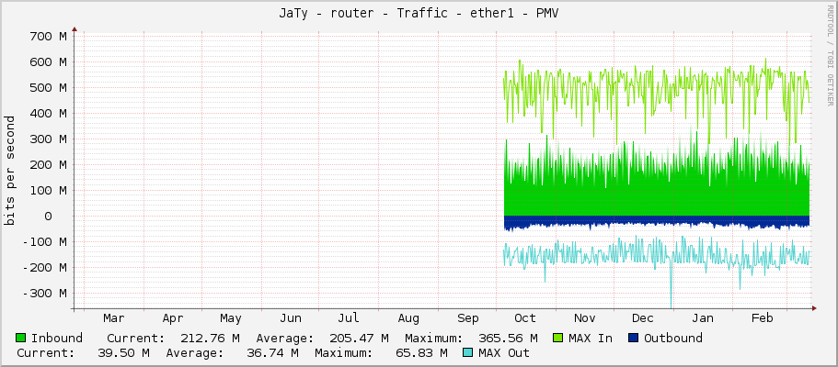This screenshot has height=367, width=838.
Task: Click the Apr month label
Action: (173, 318)
